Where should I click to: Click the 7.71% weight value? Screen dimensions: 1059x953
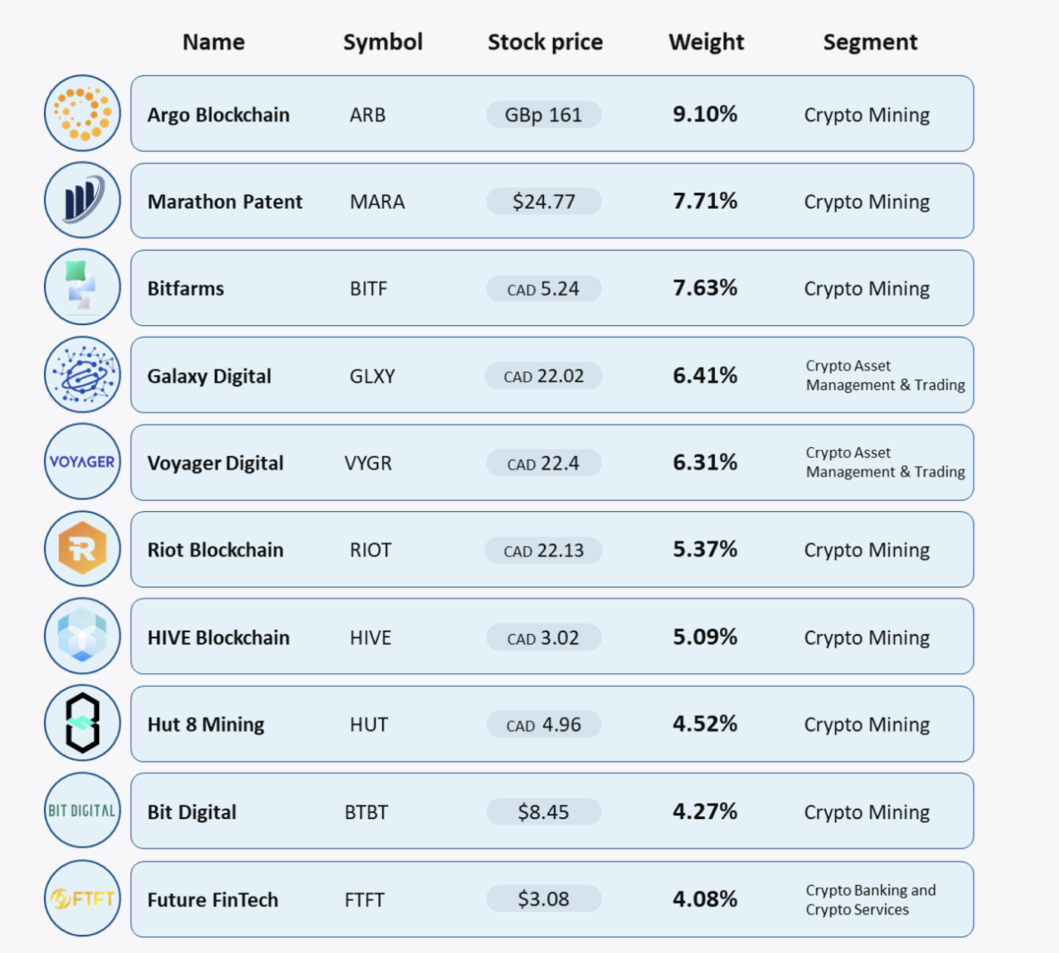[705, 201]
